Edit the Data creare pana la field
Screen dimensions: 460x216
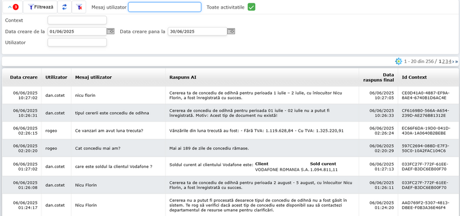coord(197,32)
